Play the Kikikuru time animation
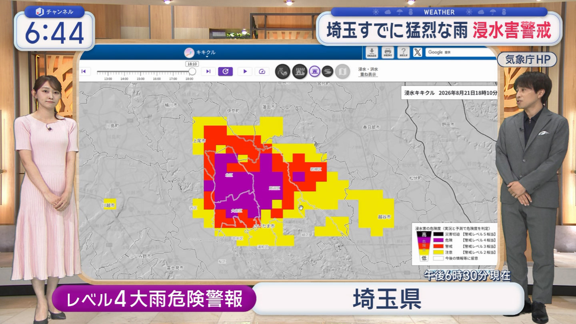This screenshot has width=576, height=324. coord(245,72)
